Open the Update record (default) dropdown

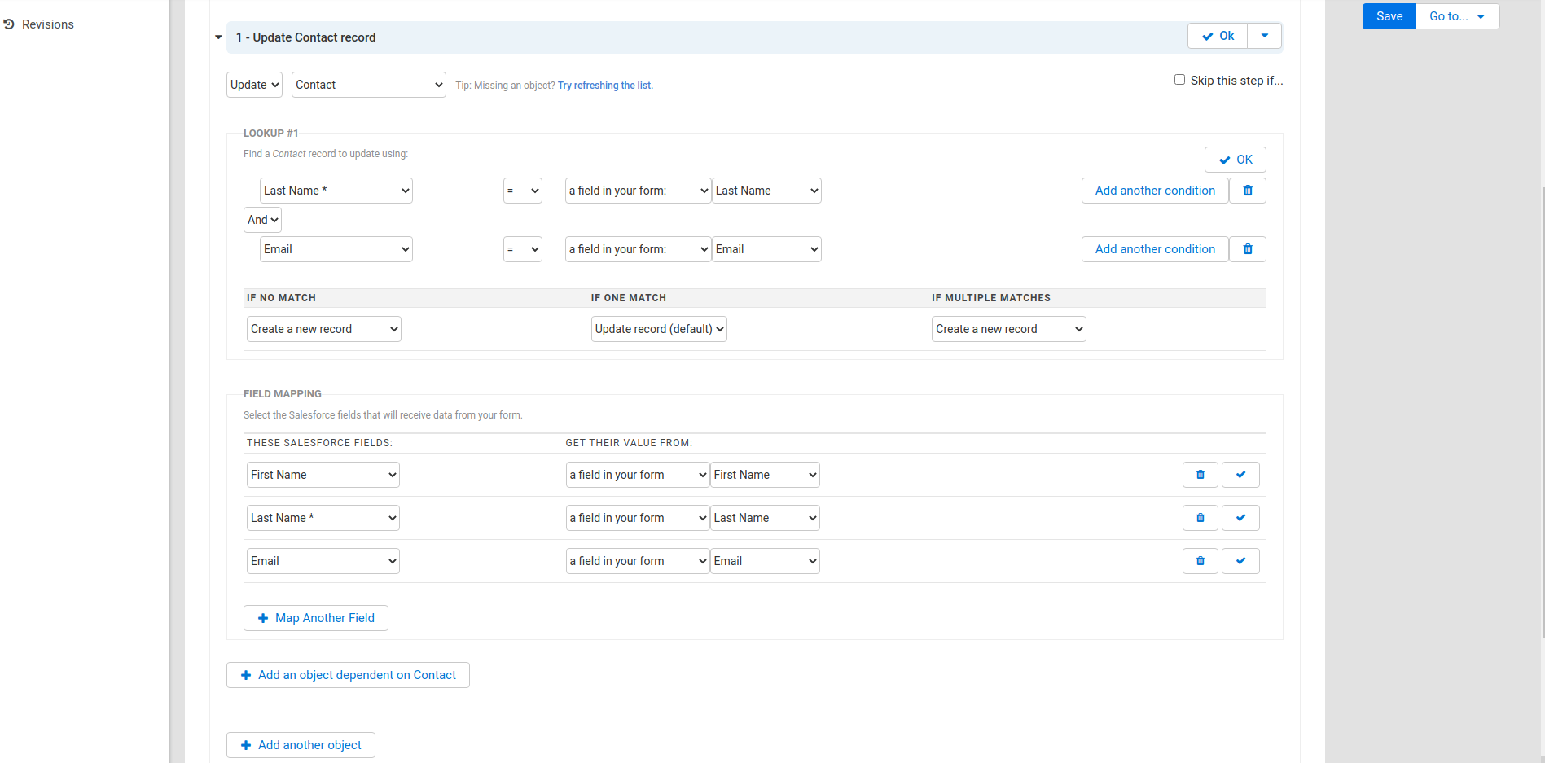(x=659, y=329)
